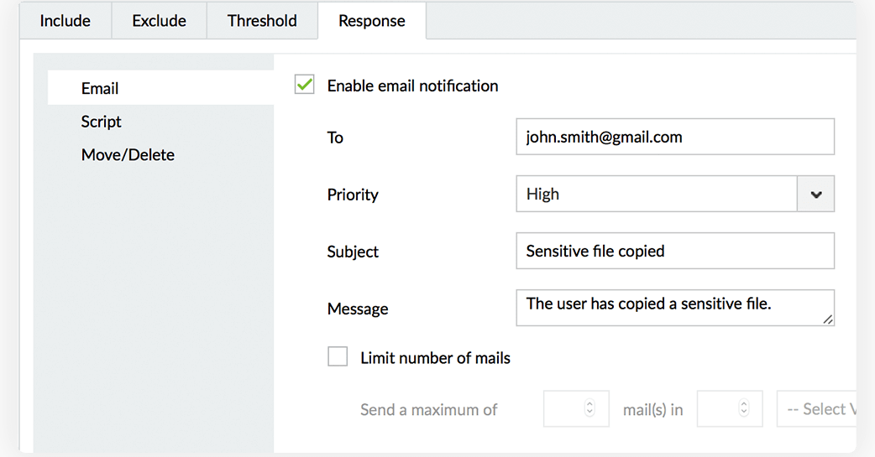
Task: Open the Script response option
Action: point(102,122)
